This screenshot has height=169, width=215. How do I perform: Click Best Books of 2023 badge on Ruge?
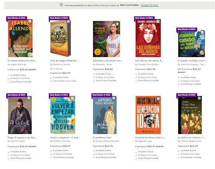tap(17, 95)
